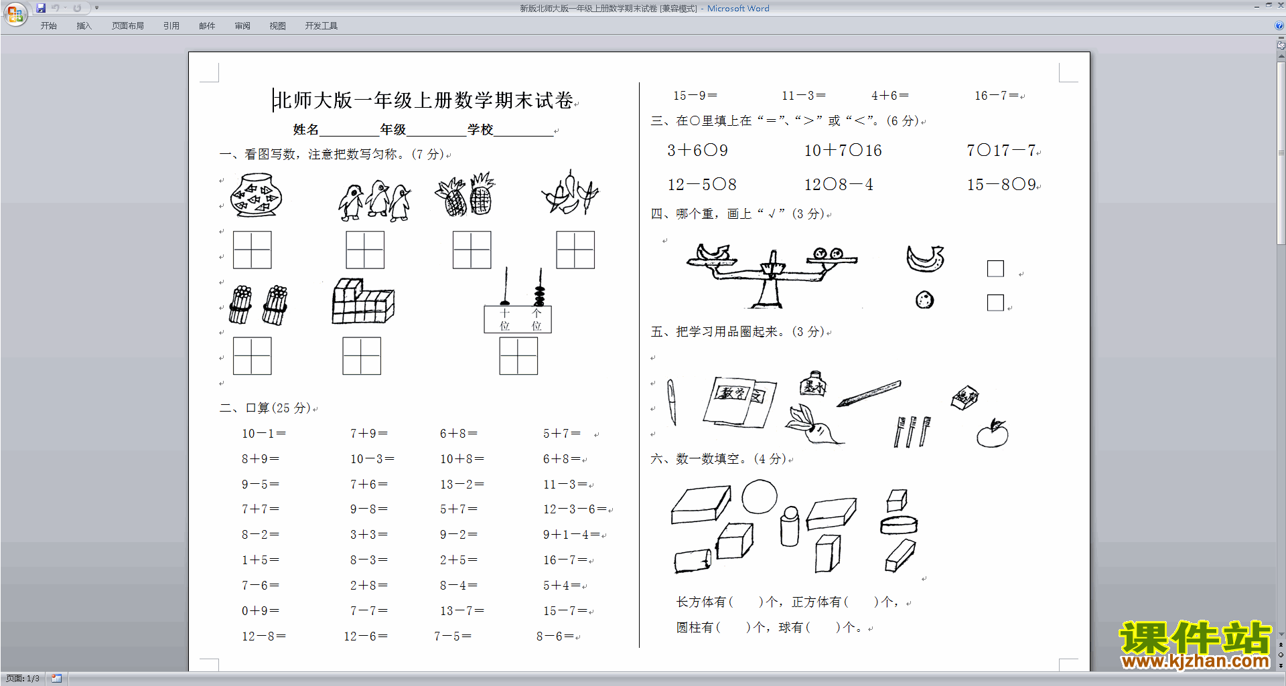Select the apple drawing

(x=992, y=433)
